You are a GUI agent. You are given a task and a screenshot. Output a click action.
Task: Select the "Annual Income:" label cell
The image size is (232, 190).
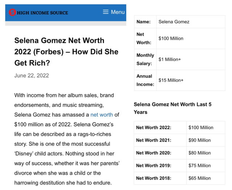point(145,80)
